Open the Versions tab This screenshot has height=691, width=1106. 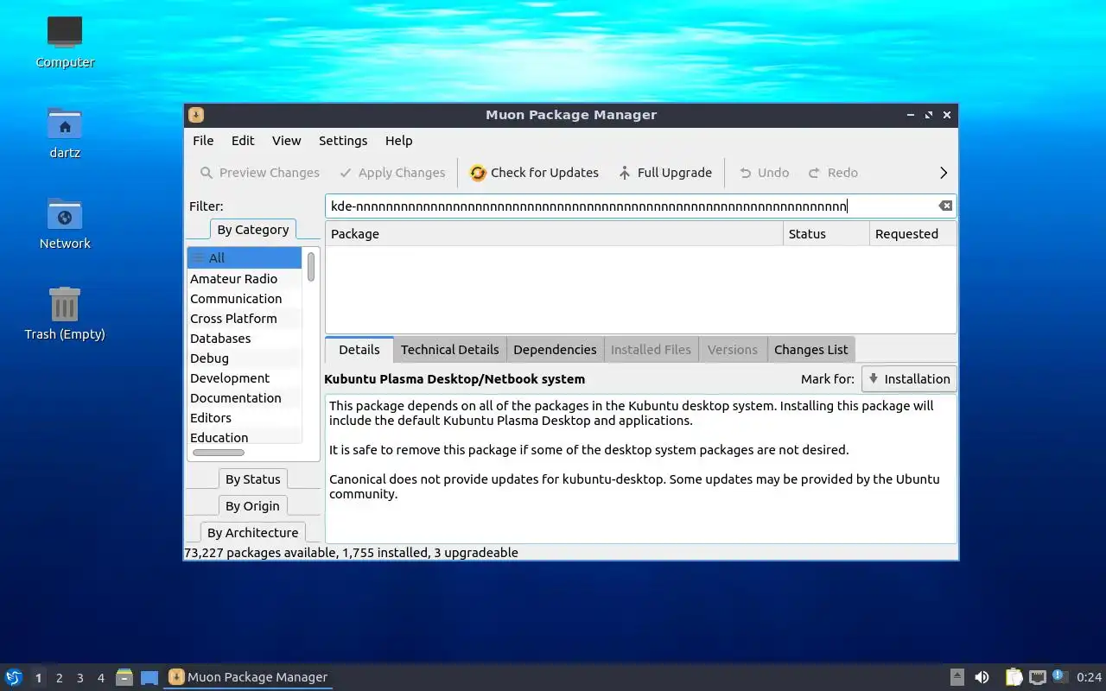732,350
